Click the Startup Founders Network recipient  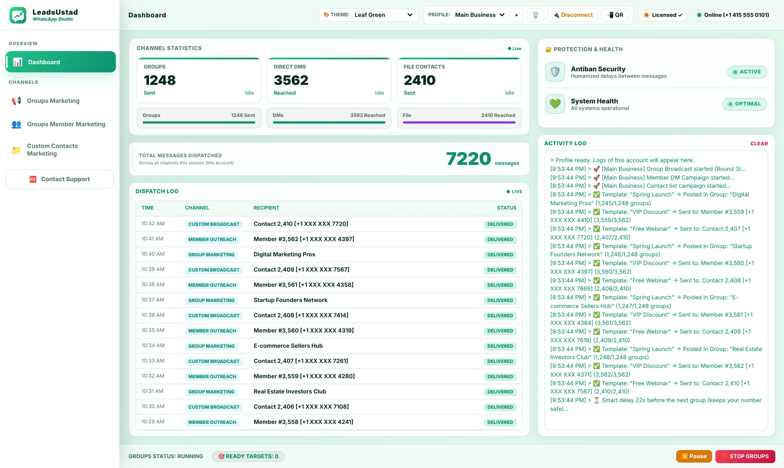click(290, 300)
